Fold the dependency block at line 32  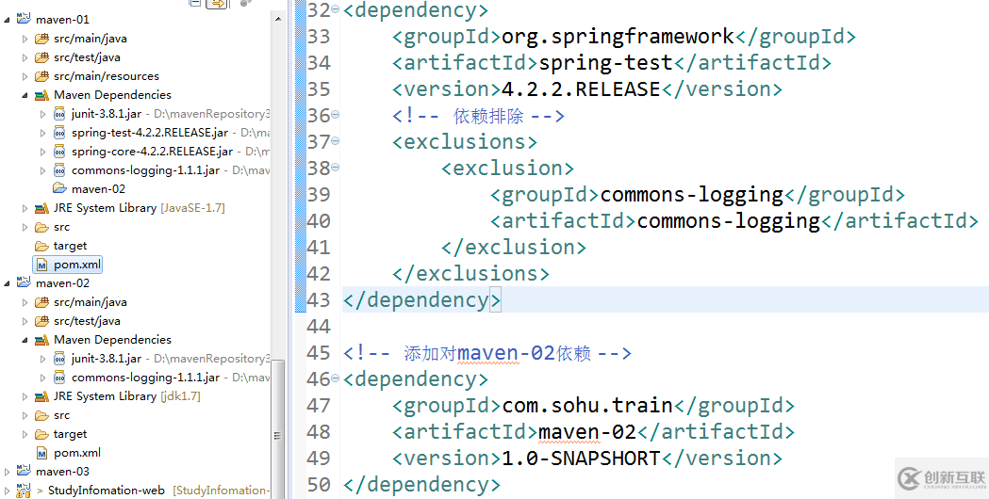coord(335,8)
